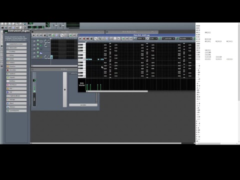Play the song in the Song Editor
Viewport: 240px width, 180px height.
[33, 35]
